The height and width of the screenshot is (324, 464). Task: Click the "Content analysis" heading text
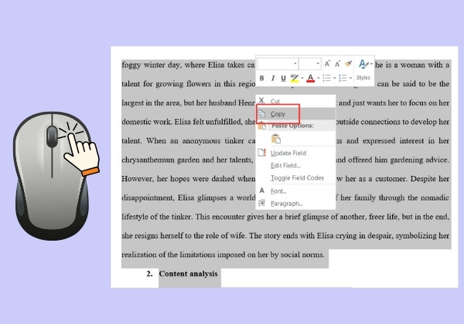[188, 274]
